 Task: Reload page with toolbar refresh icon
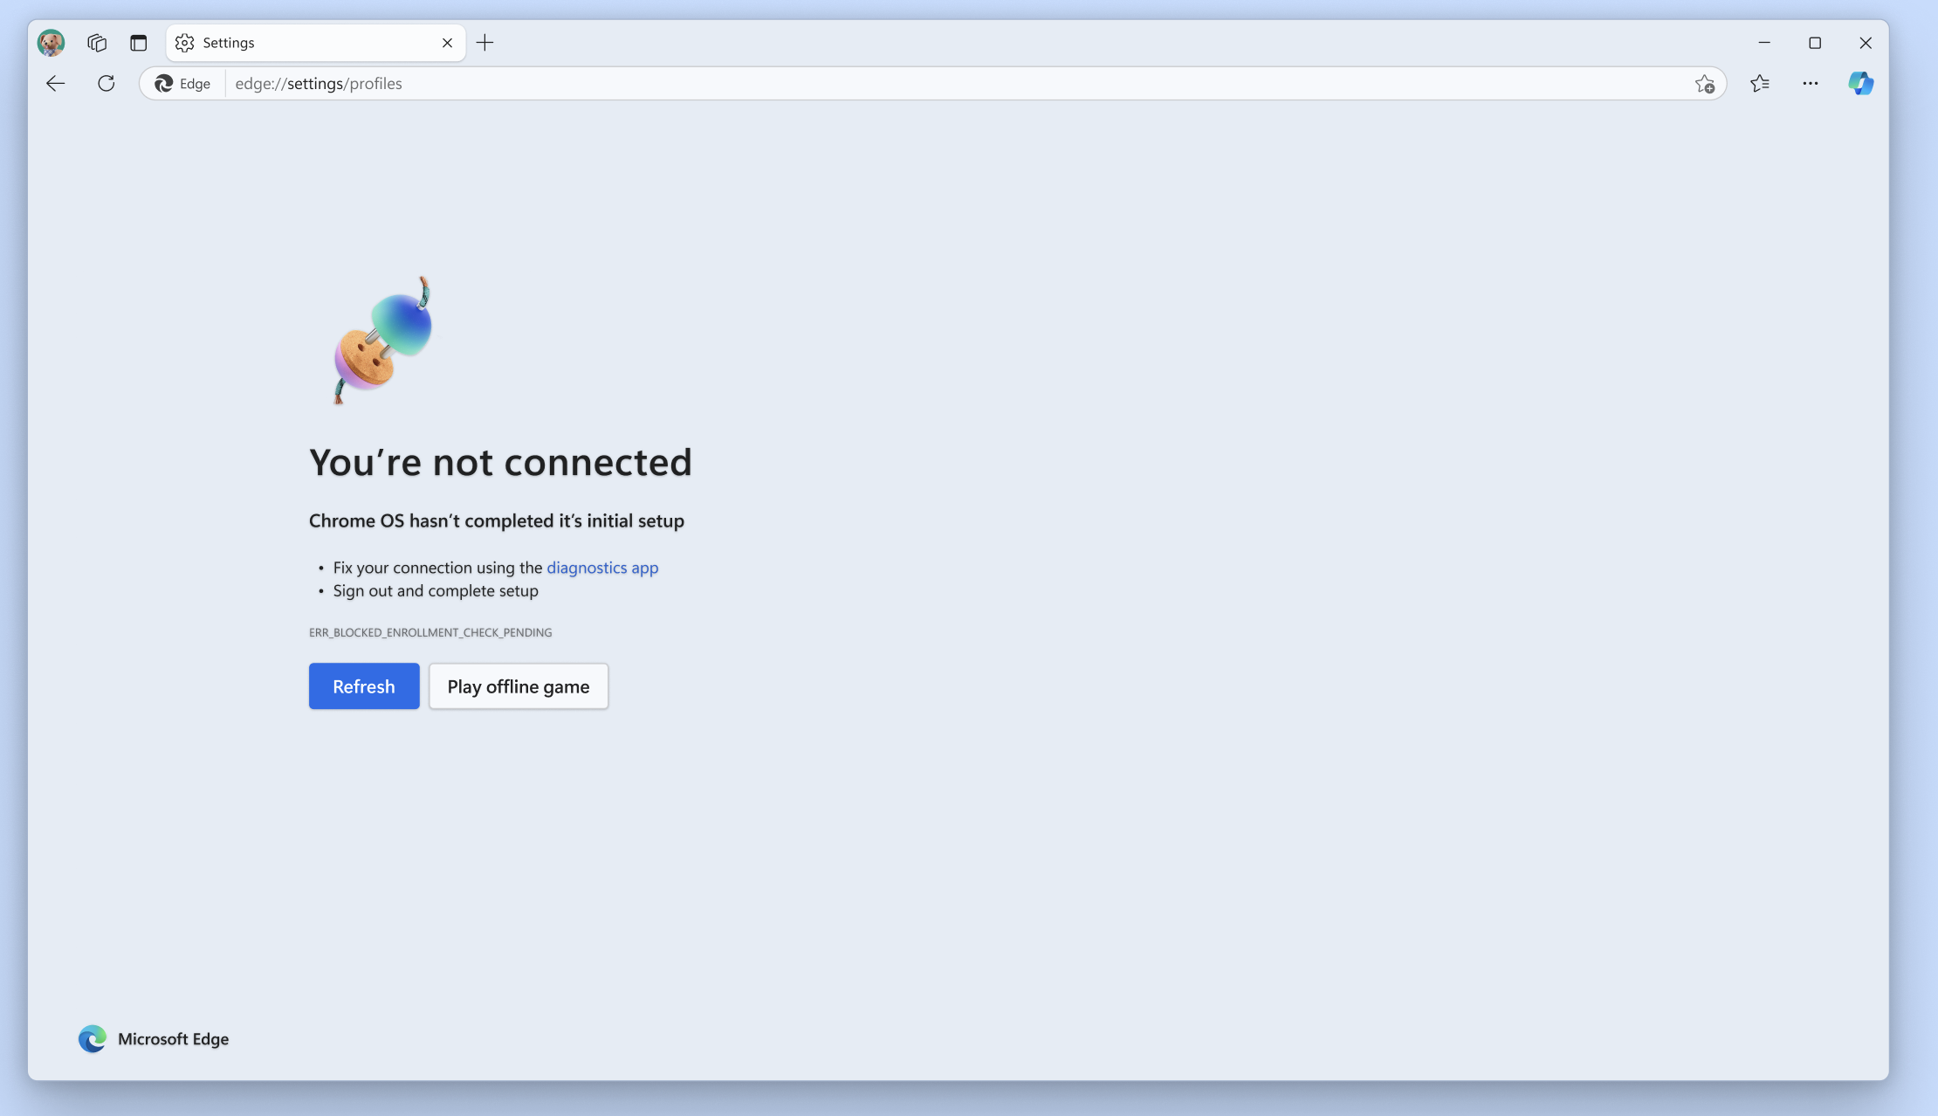107,84
